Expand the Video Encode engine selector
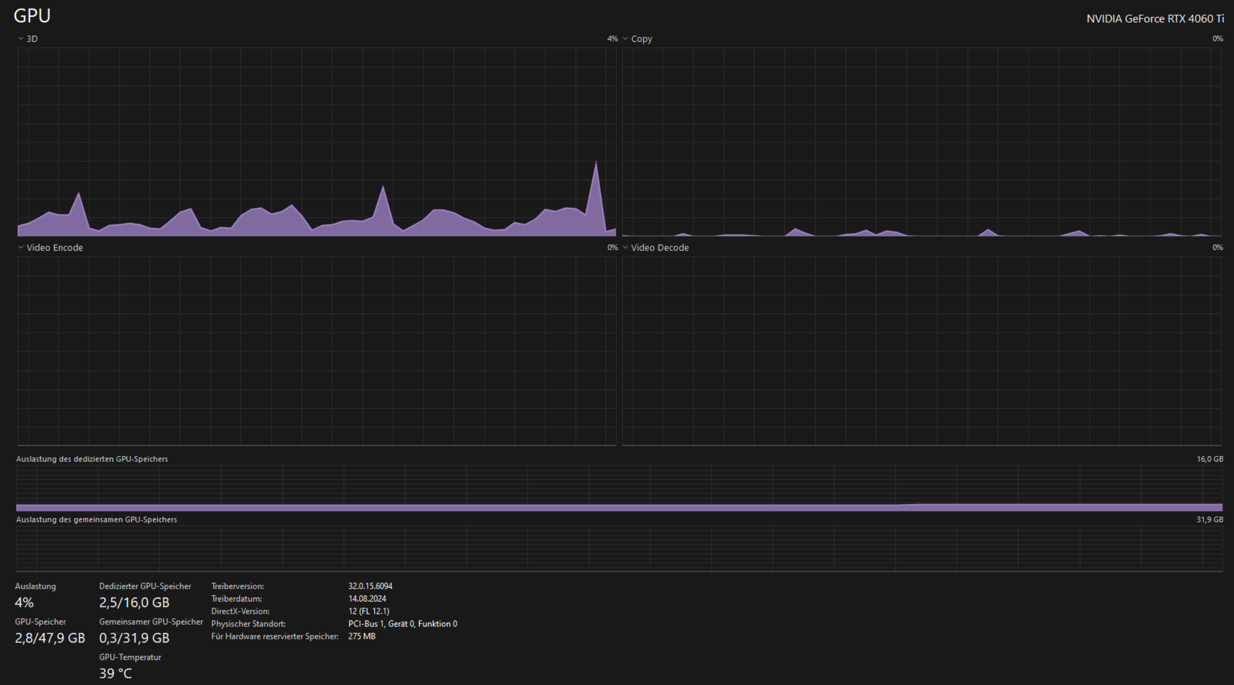Viewport: 1234px width, 685px height. pos(21,248)
